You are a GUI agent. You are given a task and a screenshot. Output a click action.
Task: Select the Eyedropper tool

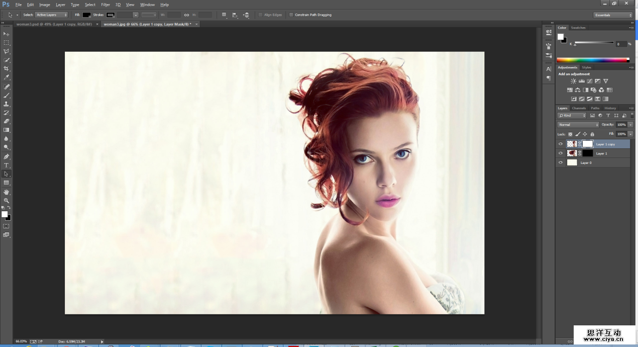click(x=7, y=77)
